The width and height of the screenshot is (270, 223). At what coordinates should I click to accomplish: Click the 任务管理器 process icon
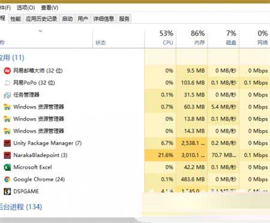click(x=7, y=95)
